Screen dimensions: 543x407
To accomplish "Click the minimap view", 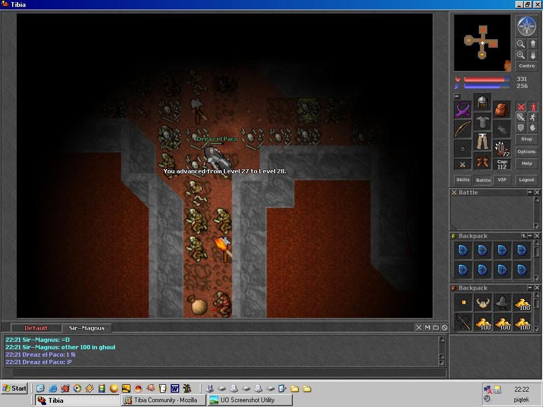I will [482, 43].
